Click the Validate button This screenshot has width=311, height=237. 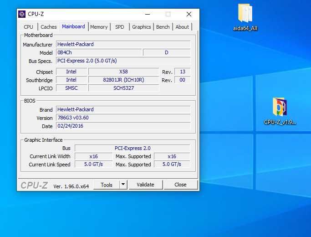146,185
